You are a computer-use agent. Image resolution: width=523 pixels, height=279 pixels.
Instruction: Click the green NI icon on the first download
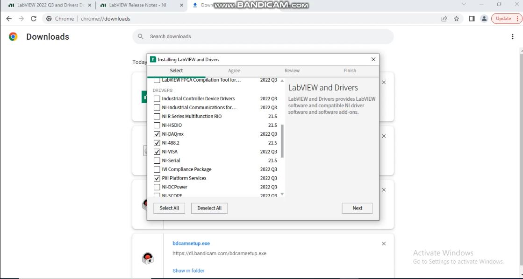(x=144, y=97)
